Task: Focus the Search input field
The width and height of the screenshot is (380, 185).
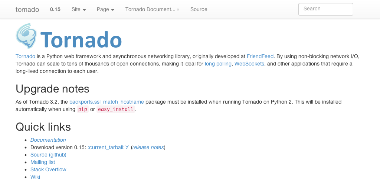Action: (325, 9)
